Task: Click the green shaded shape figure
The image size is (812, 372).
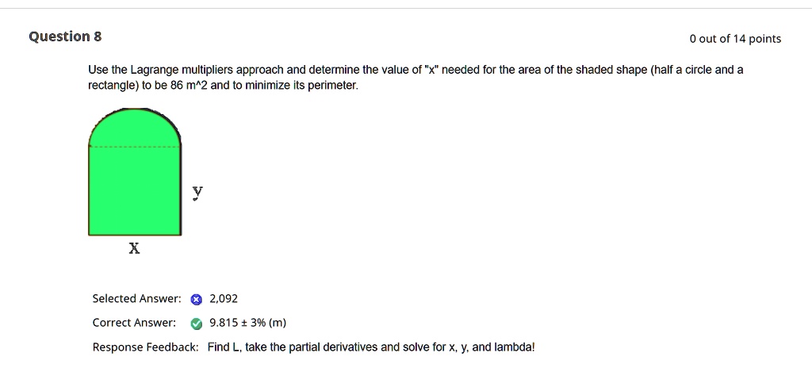Action: point(135,172)
